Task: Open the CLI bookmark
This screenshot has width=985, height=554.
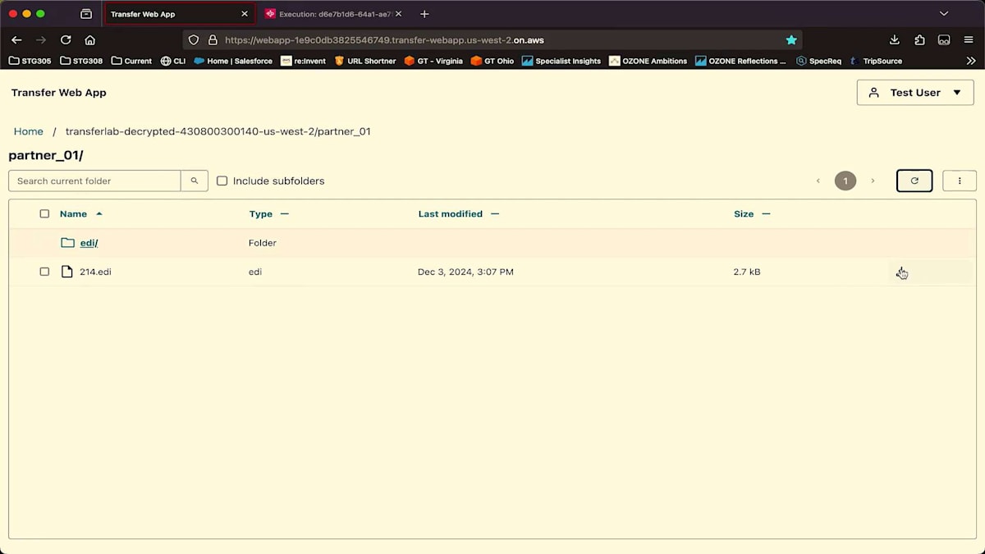Action: coord(173,61)
